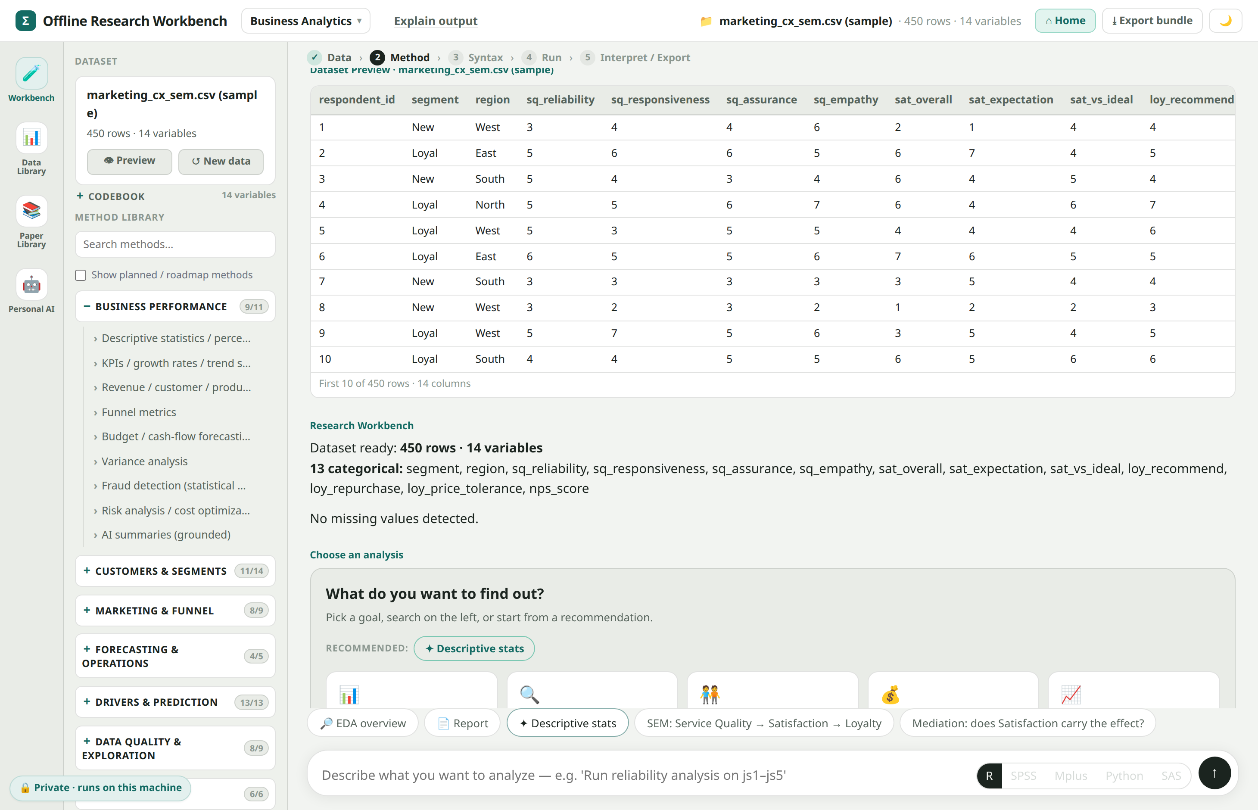
Task: Open the Data Library sidebar icon
Action: [x=31, y=138]
